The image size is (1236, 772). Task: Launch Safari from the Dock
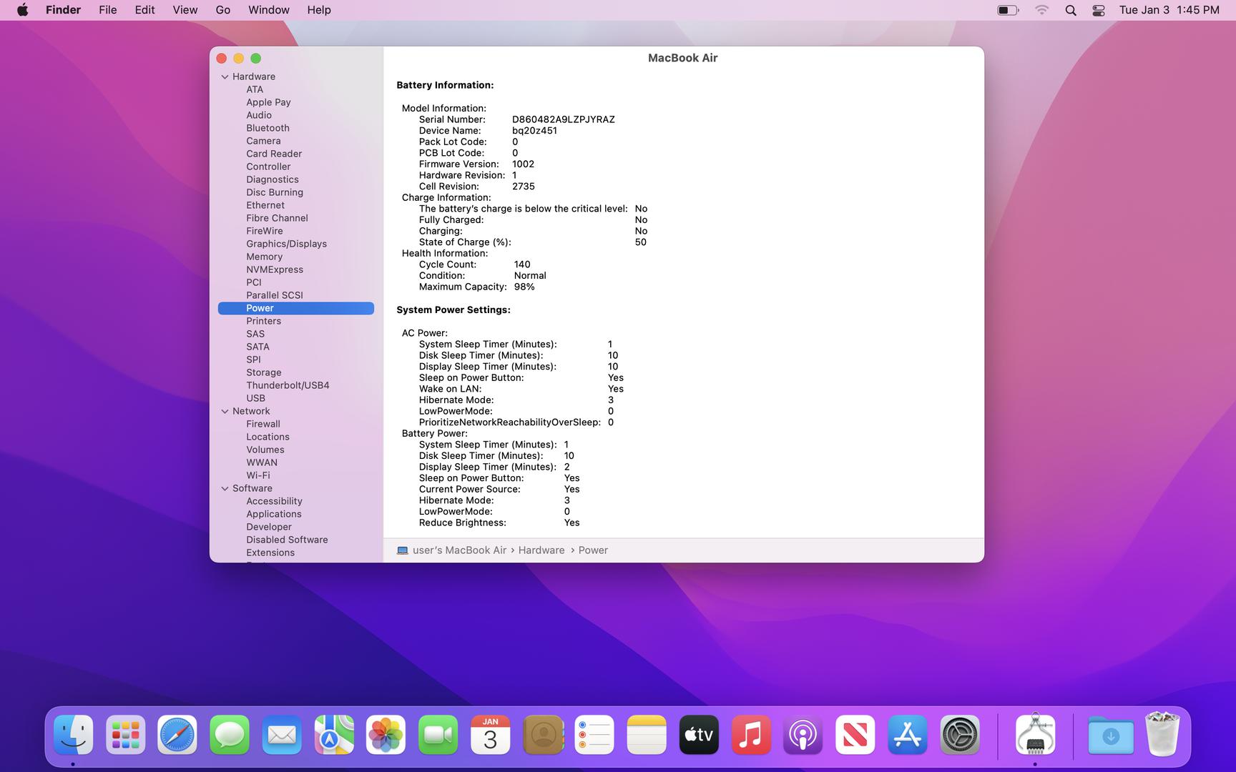pos(177,735)
